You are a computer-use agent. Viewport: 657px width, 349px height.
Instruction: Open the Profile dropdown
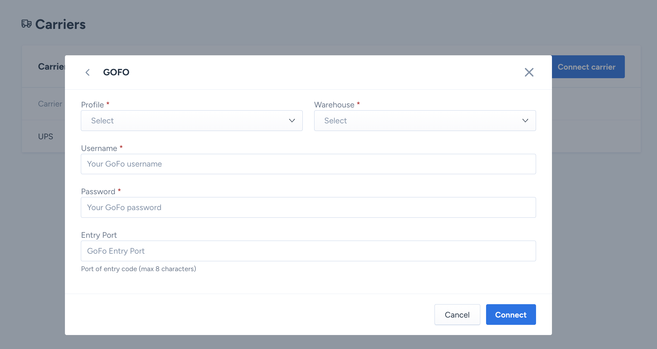pyautogui.click(x=192, y=120)
